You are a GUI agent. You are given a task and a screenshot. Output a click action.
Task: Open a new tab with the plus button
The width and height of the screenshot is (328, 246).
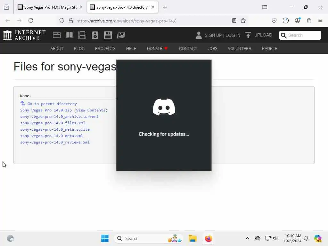coord(165,7)
